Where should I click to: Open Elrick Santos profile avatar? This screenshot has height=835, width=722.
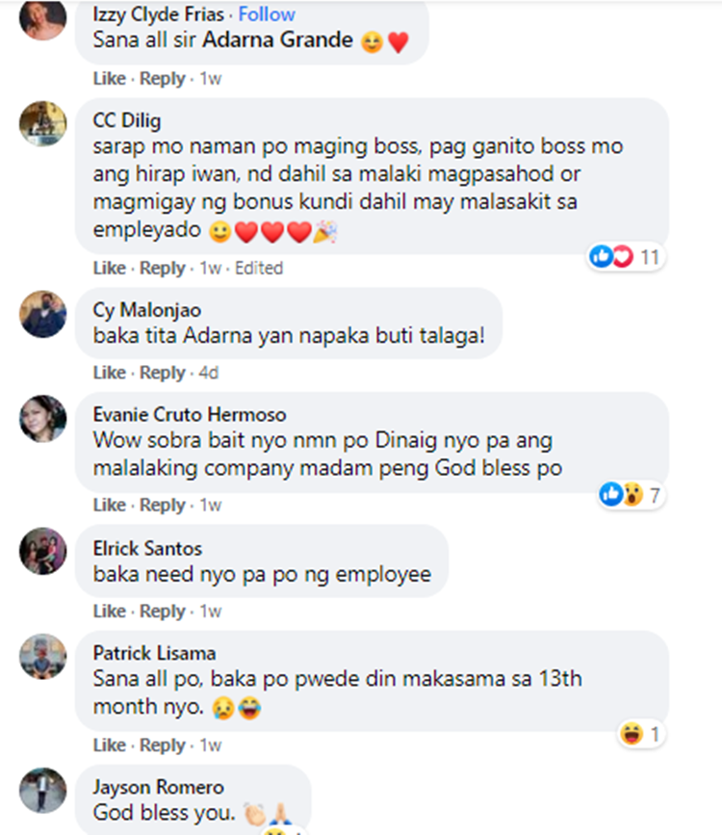click(x=43, y=551)
